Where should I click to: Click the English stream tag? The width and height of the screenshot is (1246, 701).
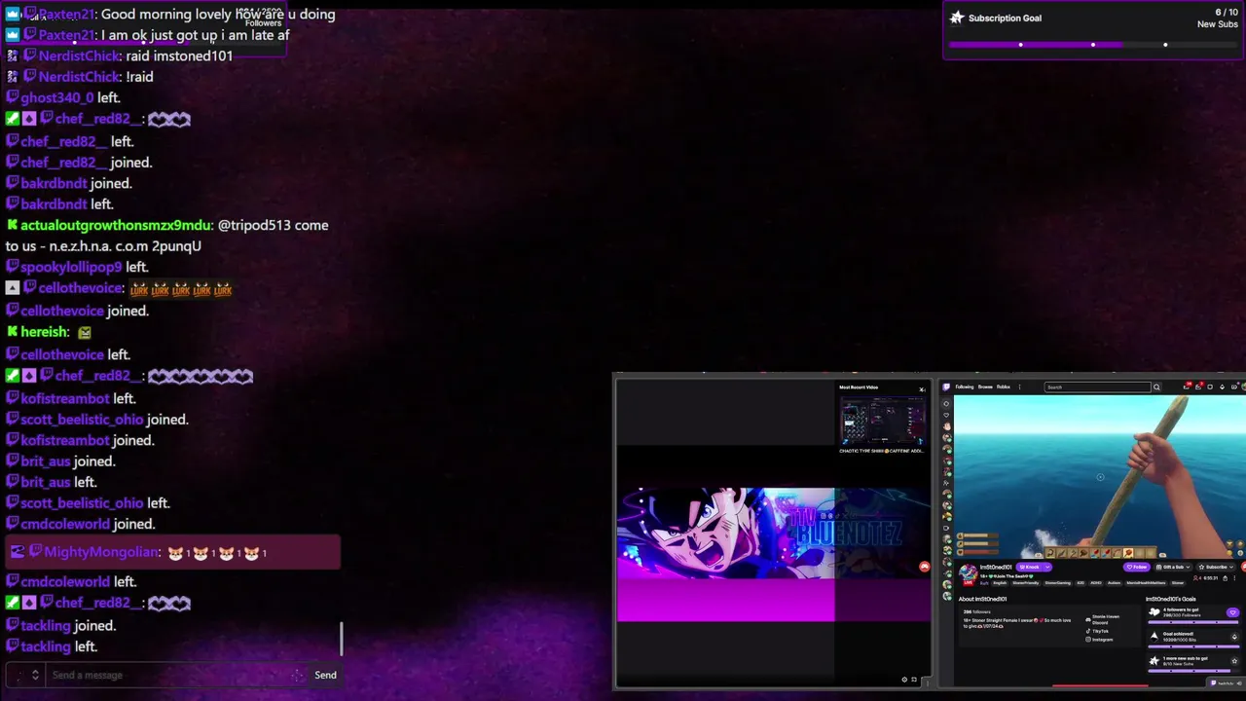1000,582
